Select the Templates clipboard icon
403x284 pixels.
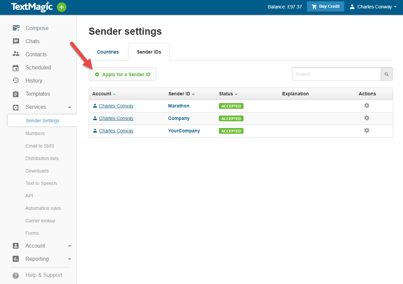16,94
